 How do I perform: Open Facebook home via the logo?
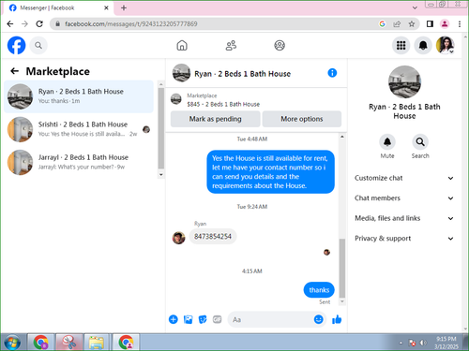(x=16, y=46)
